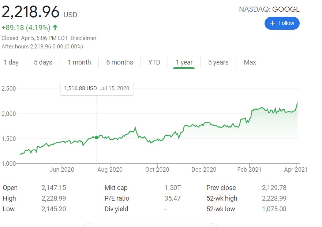Click the 1,516.88 USD price tooltip
The image size is (322, 227).
coord(97,88)
